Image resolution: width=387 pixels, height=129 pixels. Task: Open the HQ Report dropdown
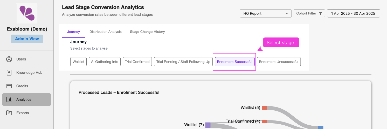265,13
